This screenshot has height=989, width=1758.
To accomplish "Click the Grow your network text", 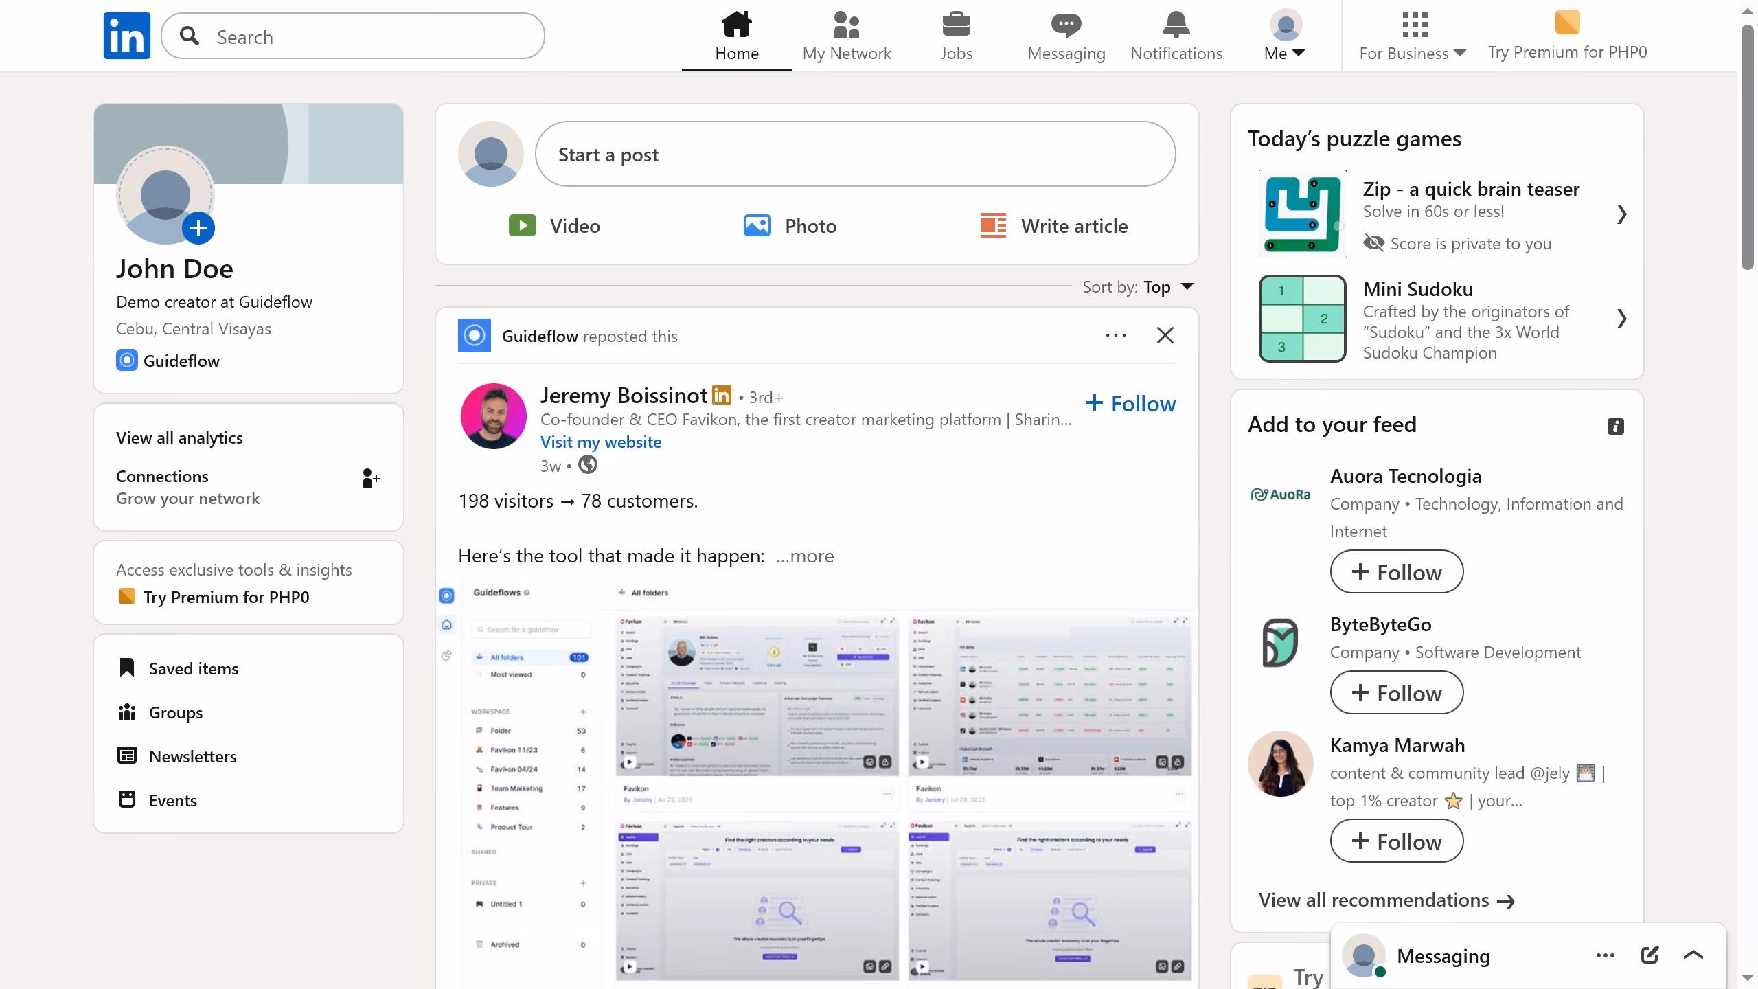I will pyautogui.click(x=187, y=499).
